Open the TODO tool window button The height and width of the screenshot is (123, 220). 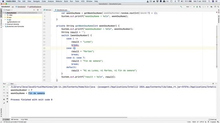pos(24,120)
